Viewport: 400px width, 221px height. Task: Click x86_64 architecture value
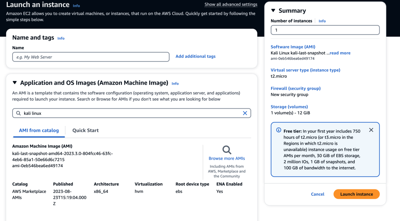pyautogui.click(x=101, y=191)
